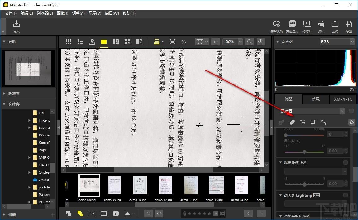Screen dimensions: 358x220
Task: Open the fit-to-screen mode dropdown
Action: tap(202, 42)
